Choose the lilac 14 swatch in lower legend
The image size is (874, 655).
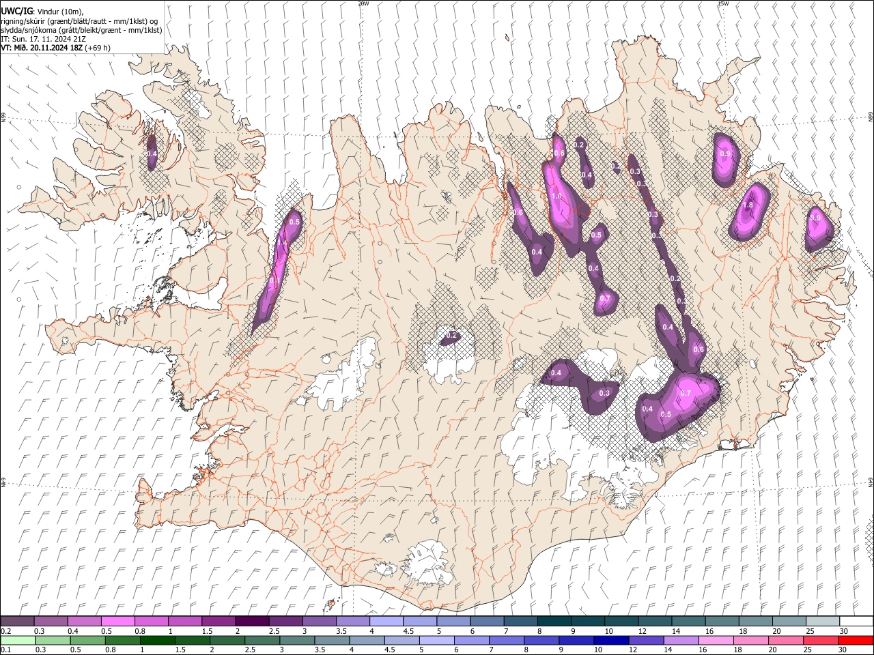click(681, 640)
